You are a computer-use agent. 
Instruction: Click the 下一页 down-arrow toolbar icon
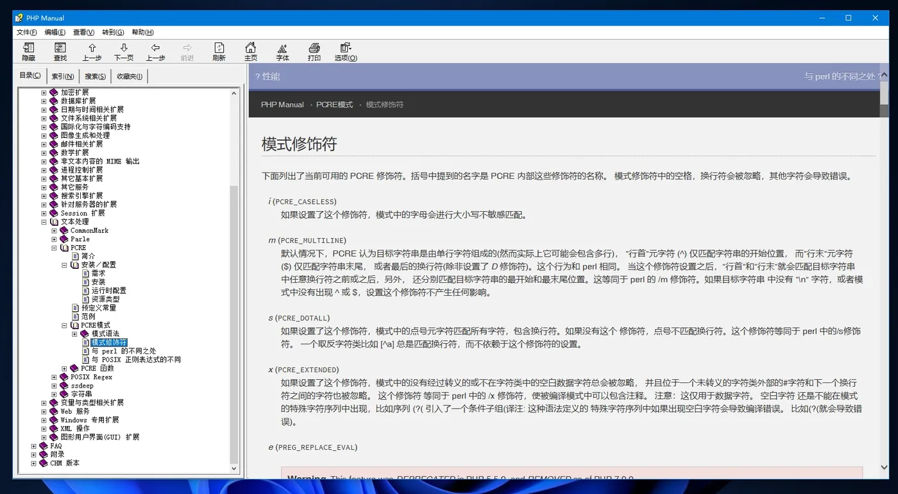[124, 48]
